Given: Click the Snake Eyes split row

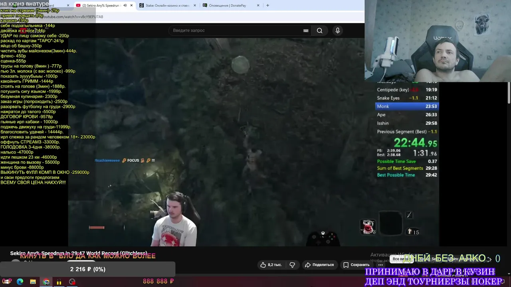Looking at the screenshot, I should click(407, 98).
